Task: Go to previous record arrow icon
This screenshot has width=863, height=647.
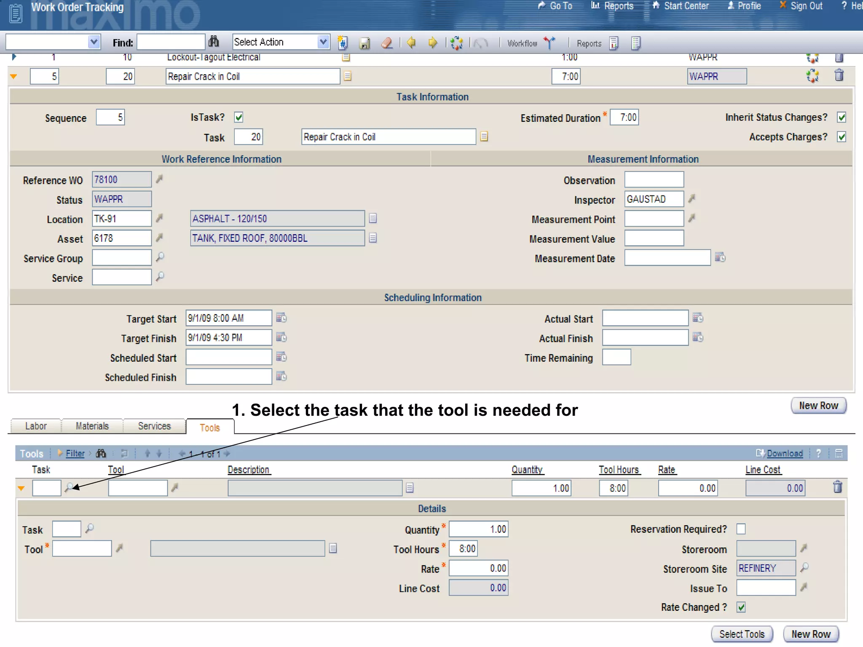Action: [411, 43]
